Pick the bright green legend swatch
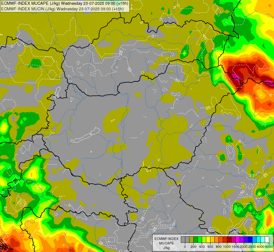 (x=200, y=240)
